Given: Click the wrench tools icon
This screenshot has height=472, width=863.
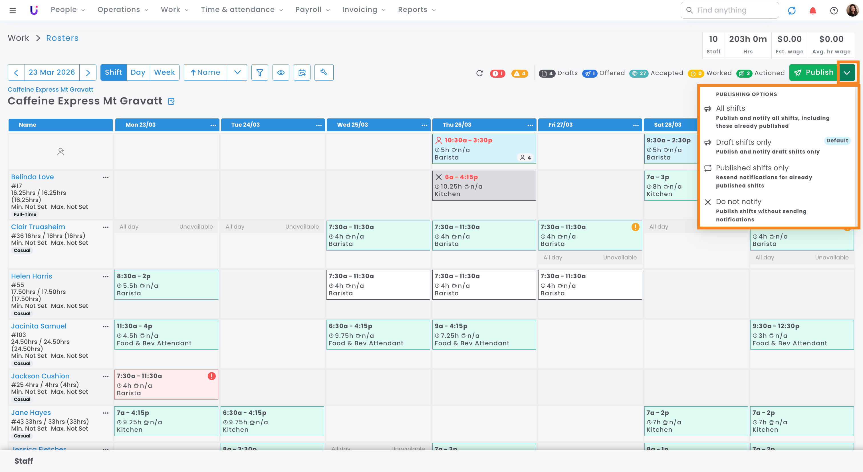Looking at the screenshot, I should (324, 72).
